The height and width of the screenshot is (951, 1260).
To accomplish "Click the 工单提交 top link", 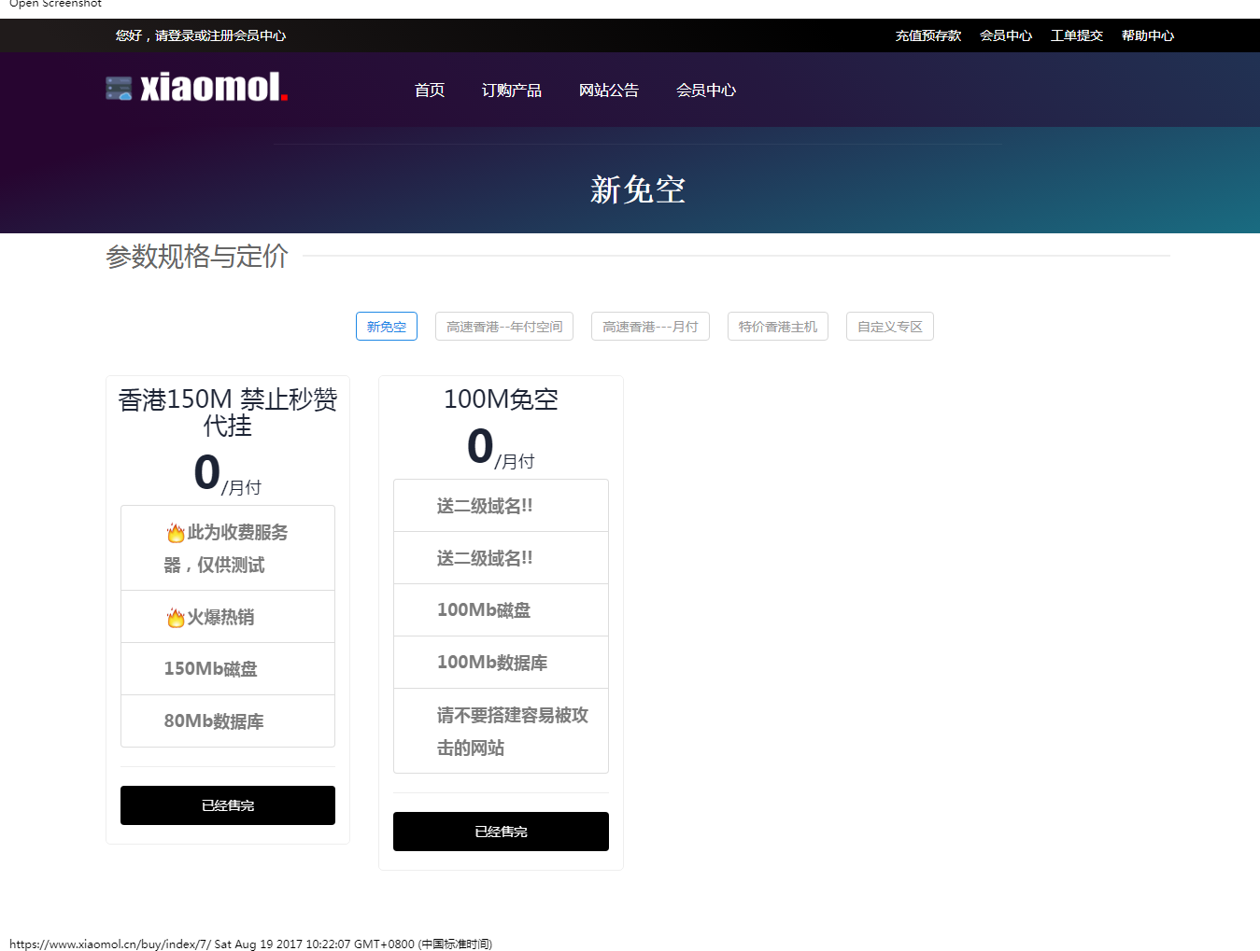I will 1076,35.
